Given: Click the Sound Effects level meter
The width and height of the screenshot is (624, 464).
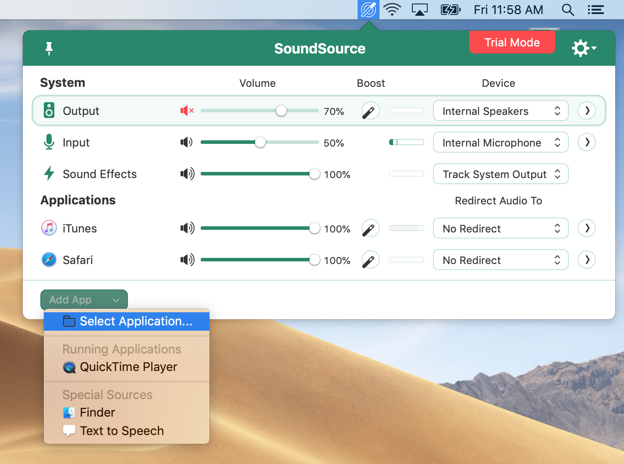Looking at the screenshot, I should tap(407, 174).
